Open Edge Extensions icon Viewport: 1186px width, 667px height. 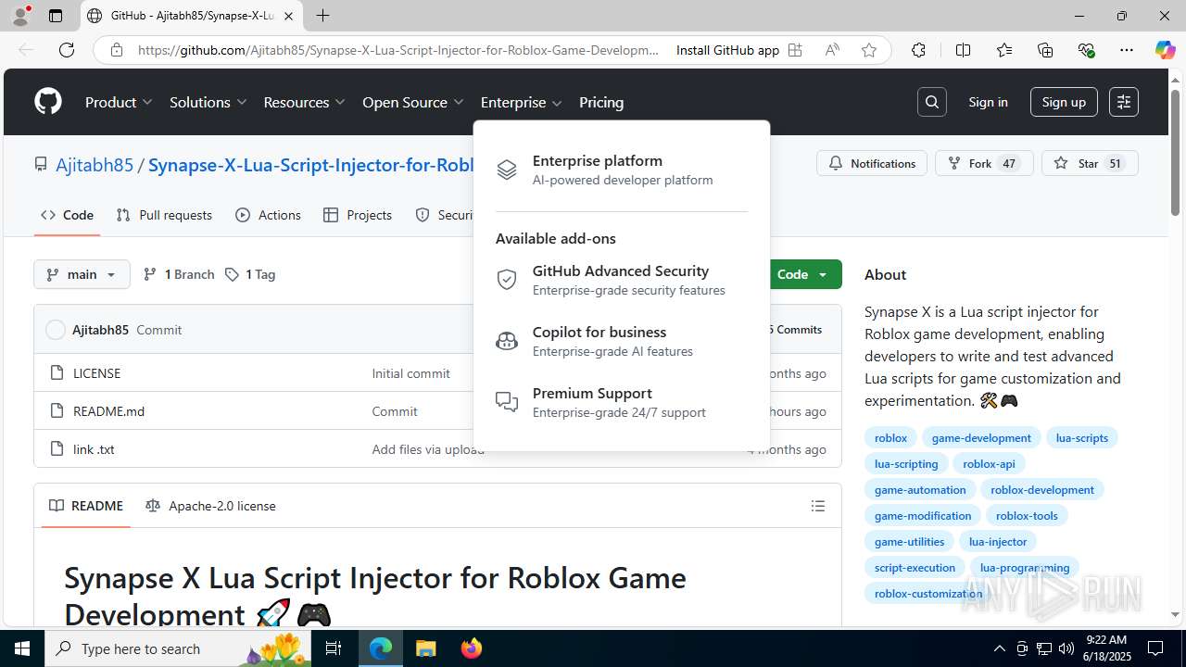pos(918,50)
